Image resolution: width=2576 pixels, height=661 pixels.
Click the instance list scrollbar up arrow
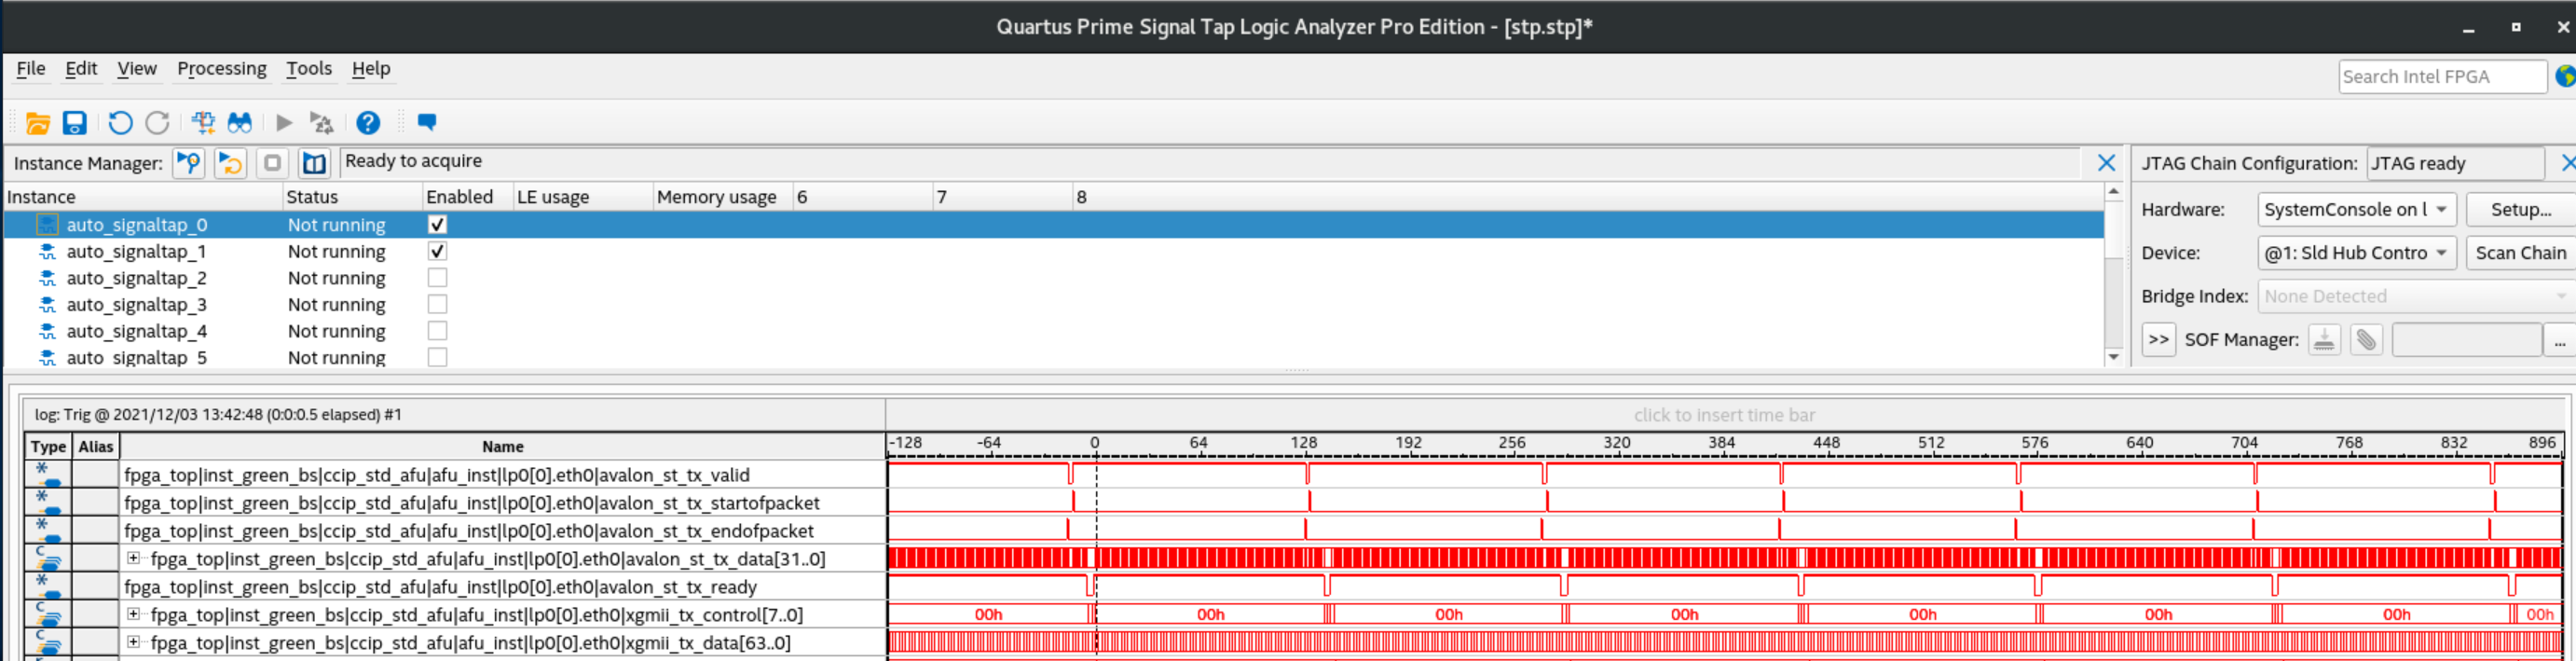pyautogui.click(x=2113, y=191)
